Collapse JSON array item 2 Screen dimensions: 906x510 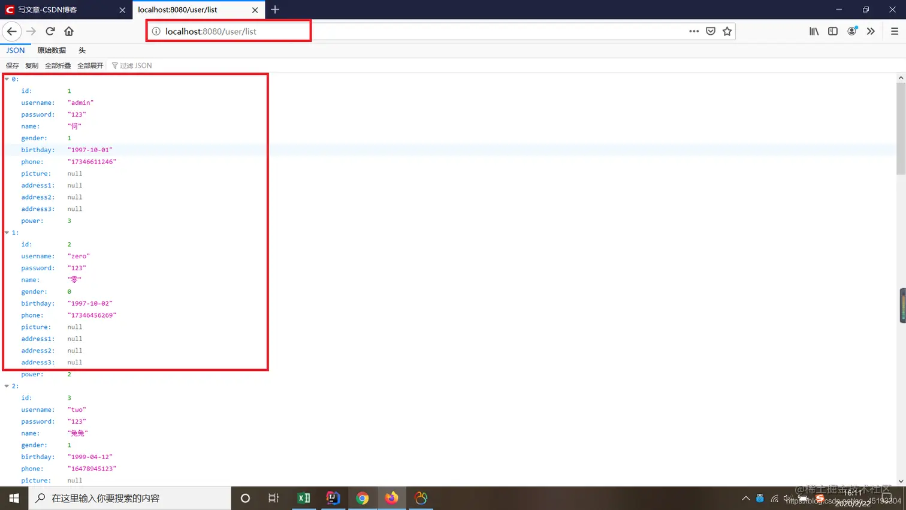pyautogui.click(x=7, y=386)
